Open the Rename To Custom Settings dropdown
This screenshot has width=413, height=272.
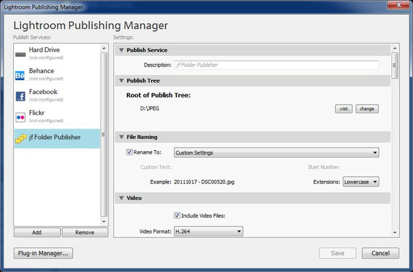tap(276, 153)
